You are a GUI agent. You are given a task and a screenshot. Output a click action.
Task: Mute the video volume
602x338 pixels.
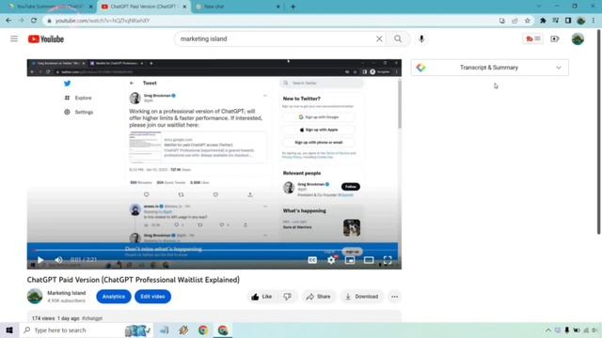(58, 260)
